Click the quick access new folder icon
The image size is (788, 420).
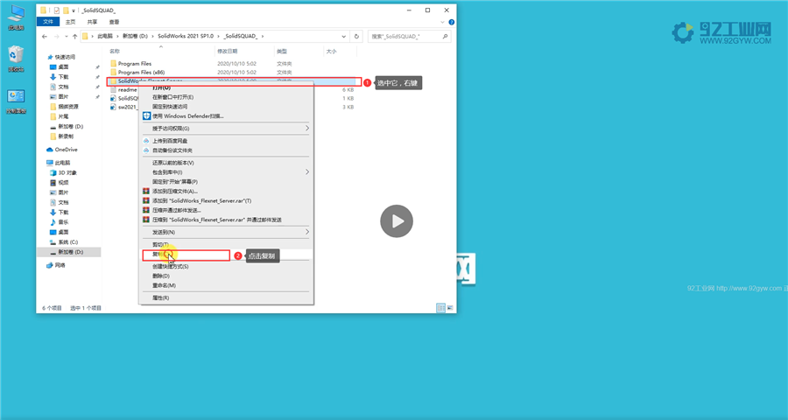[66, 10]
